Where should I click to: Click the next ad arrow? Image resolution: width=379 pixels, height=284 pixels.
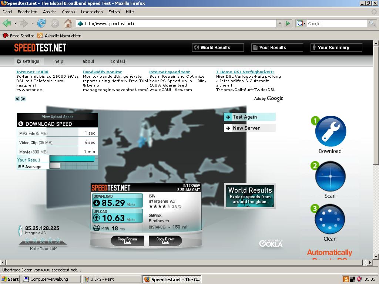[x=23, y=99]
